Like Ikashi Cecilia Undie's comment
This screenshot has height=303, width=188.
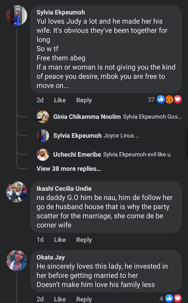(60, 240)
